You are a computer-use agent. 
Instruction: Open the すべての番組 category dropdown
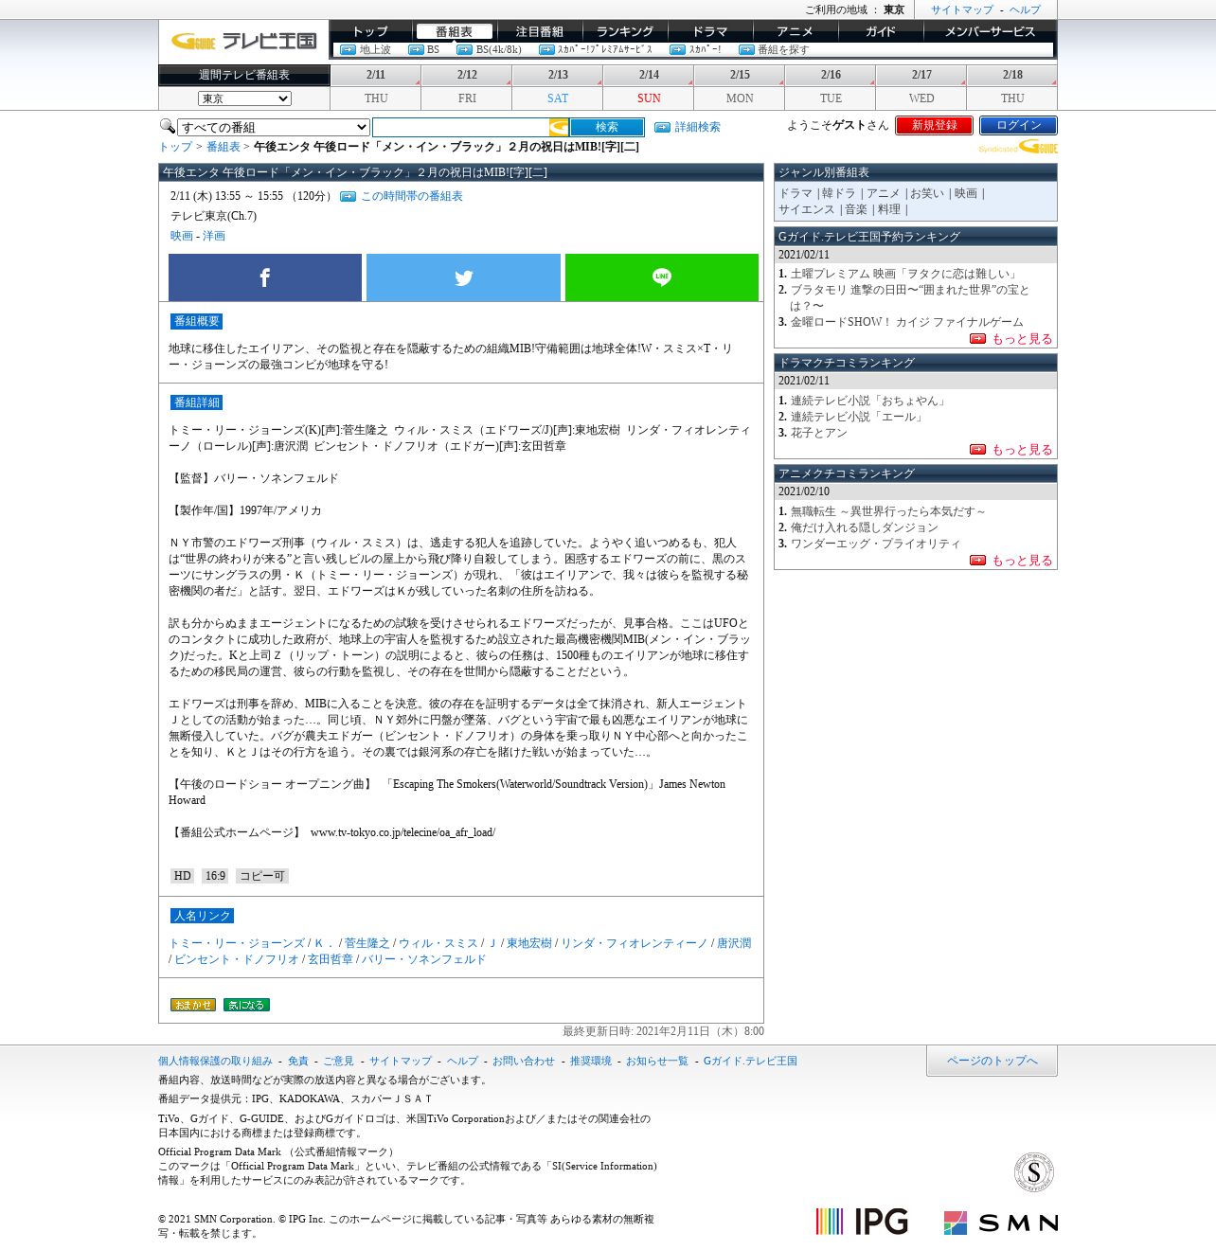coord(273,127)
